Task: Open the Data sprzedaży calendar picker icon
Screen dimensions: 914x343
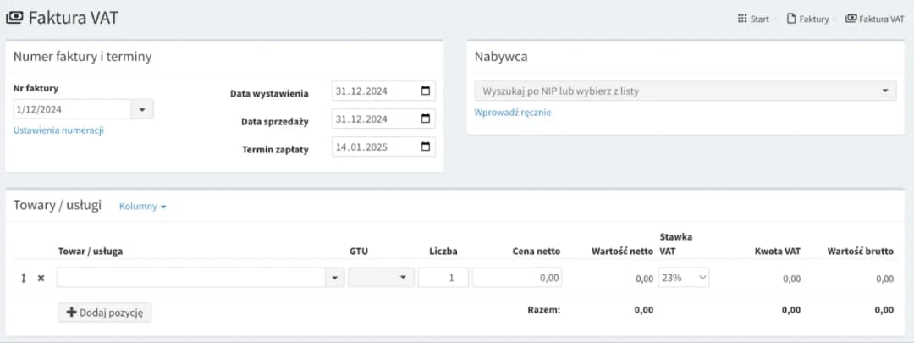Action: [x=425, y=119]
